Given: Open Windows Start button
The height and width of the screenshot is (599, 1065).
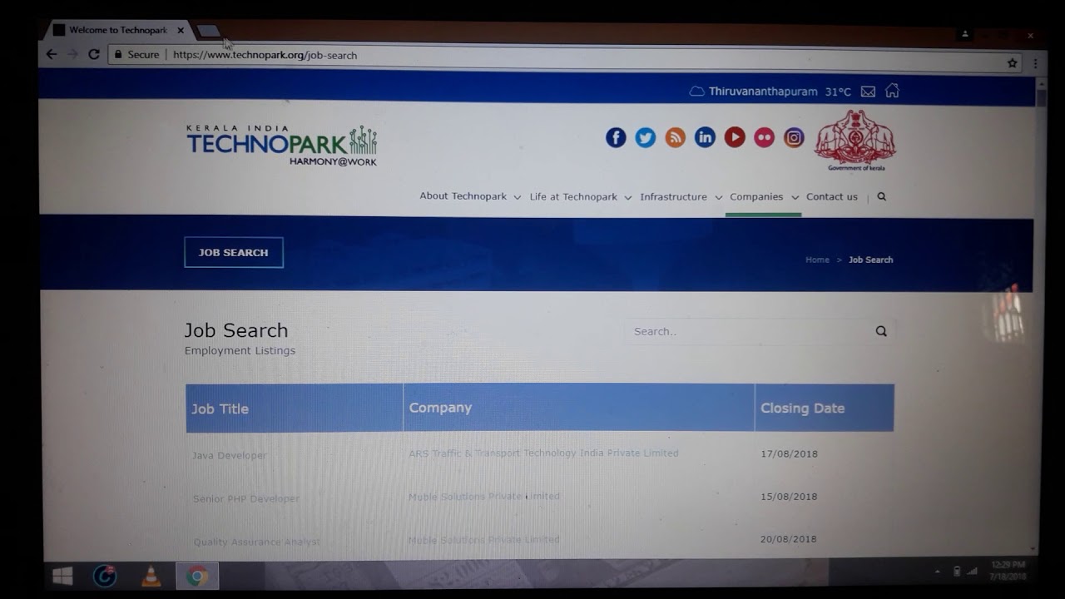Looking at the screenshot, I should (62, 576).
